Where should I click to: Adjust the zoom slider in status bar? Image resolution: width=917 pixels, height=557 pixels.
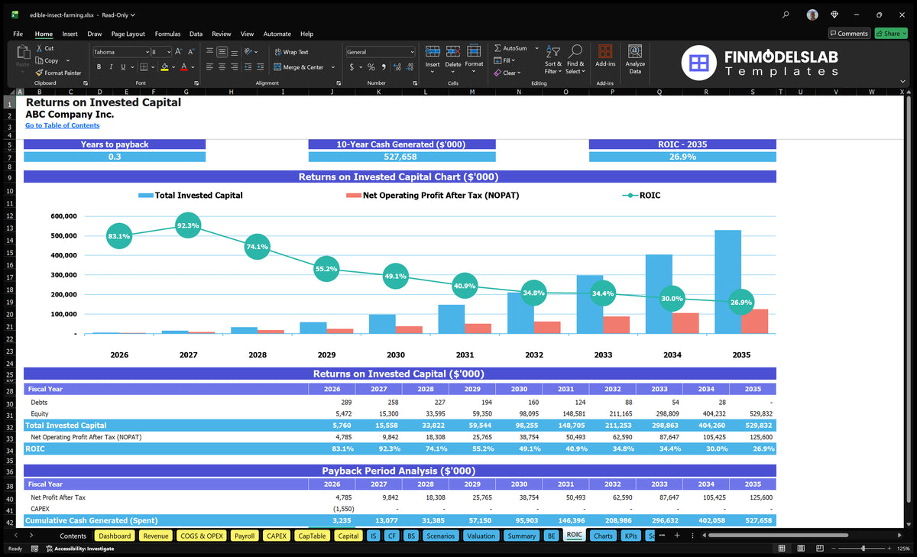point(864,549)
